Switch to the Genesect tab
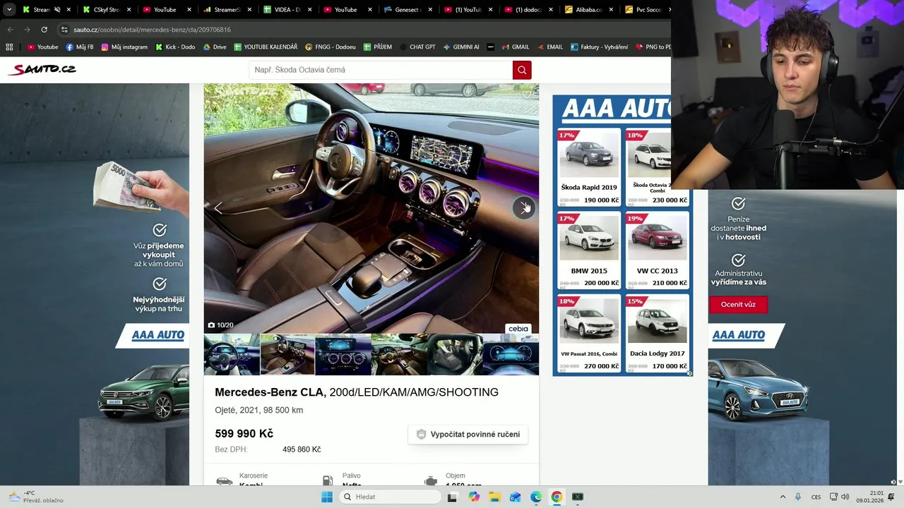904x508 pixels. [407, 10]
